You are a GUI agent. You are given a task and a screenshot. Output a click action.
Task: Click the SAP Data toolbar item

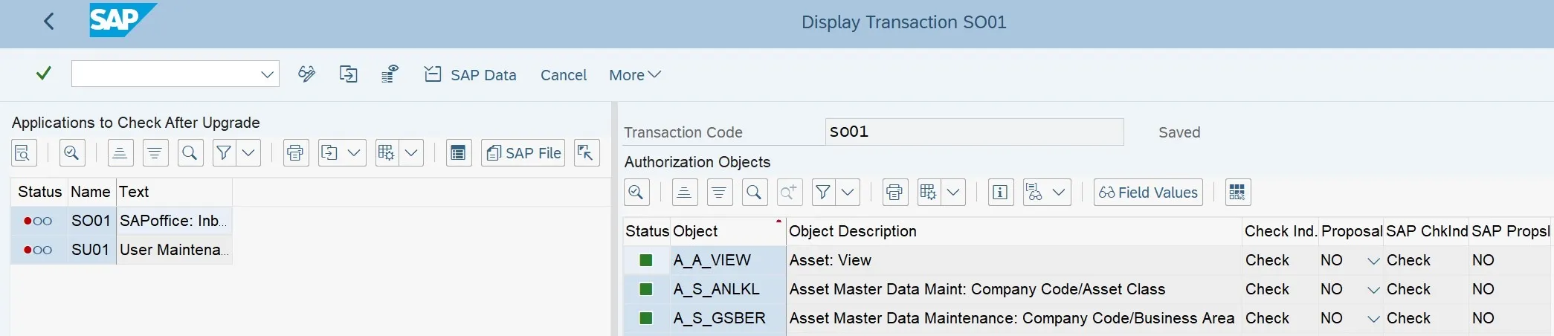[x=470, y=75]
